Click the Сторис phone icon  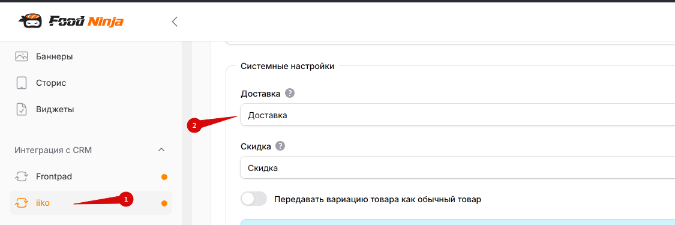(x=22, y=83)
